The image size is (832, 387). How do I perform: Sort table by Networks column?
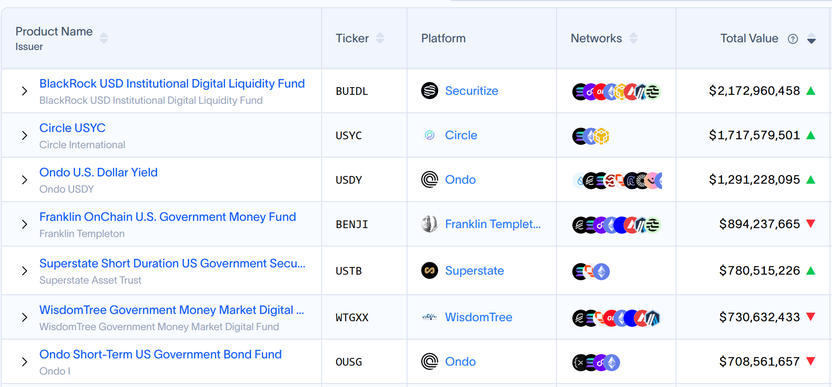pyautogui.click(x=633, y=38)
